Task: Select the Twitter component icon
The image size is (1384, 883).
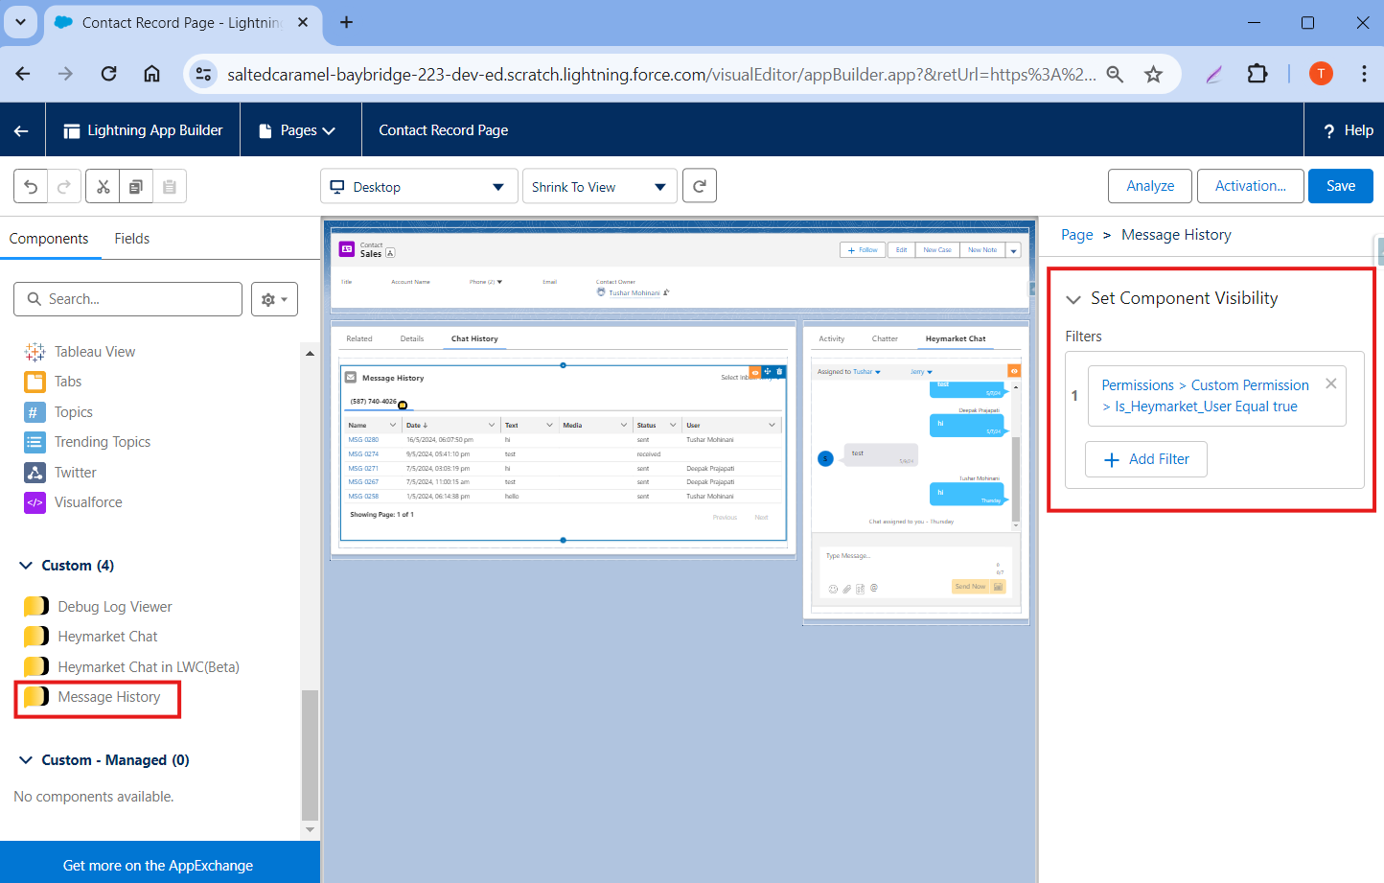Action: point(35,473)
